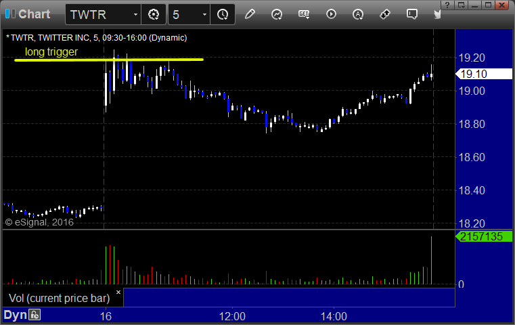515x325 pixels.
Task: Click the tallest green volume bar at right
Action: pyautogui.click(x=431, y=260)
